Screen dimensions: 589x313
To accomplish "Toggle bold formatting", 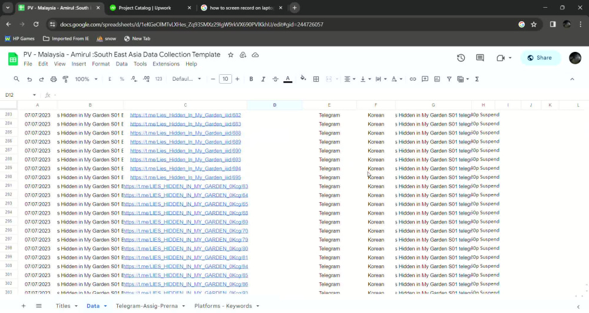I will pos(251,79).
